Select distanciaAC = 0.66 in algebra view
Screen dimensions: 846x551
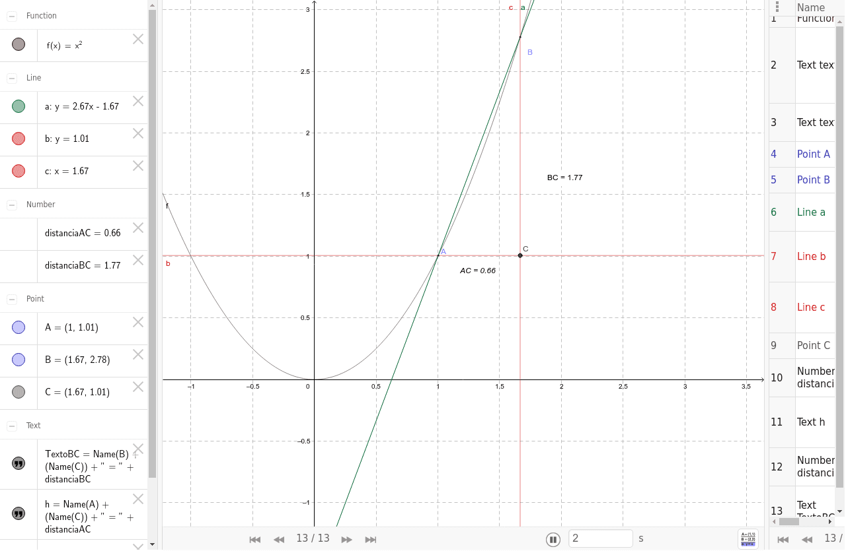tap(83, 233)
